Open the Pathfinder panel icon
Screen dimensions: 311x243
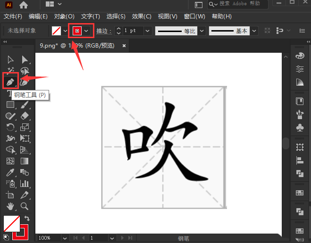coord(300,174)
